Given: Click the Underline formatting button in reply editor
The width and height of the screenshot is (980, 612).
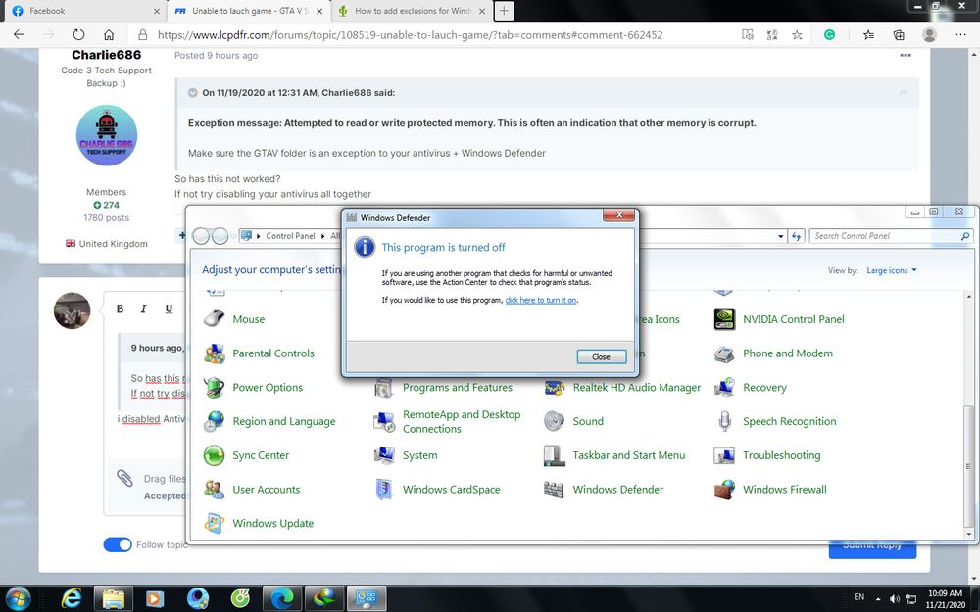Looking at the screenshot, I should [169, 308].
